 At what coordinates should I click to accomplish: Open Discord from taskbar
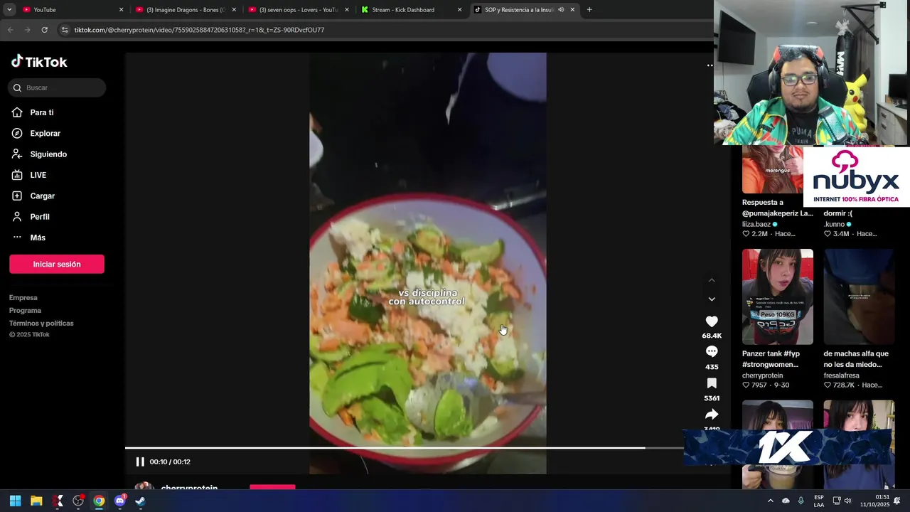(x=119, y=501)
